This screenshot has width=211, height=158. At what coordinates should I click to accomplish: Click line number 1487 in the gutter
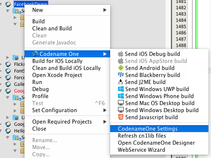(181, 39)
